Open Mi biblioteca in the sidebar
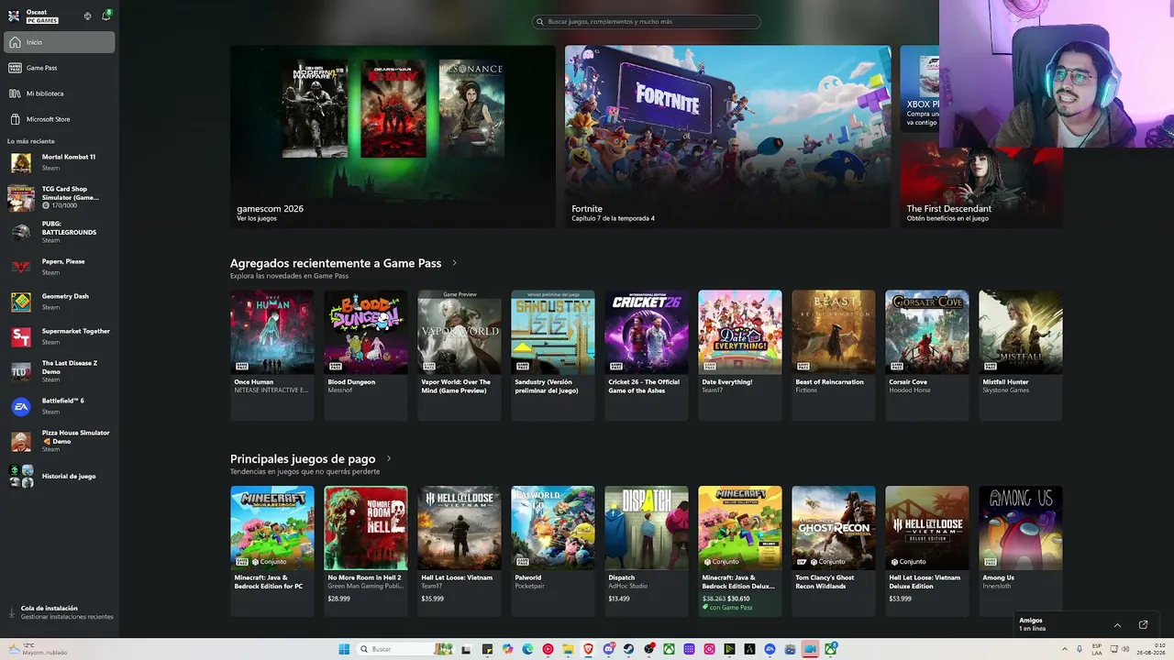This screenshot has height=660, width=1174. tap(60, 93)
